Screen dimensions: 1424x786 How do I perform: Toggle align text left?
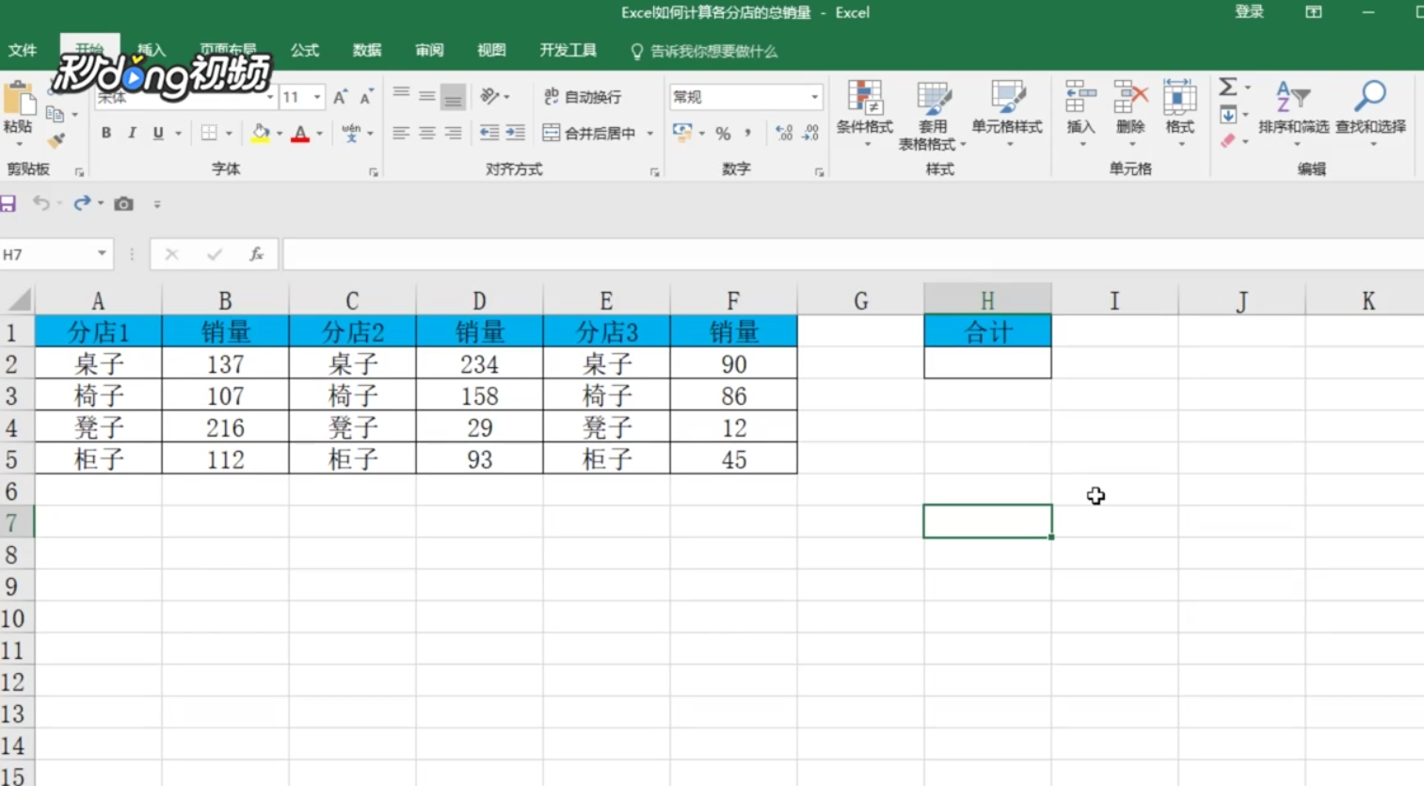click(401, 133)
